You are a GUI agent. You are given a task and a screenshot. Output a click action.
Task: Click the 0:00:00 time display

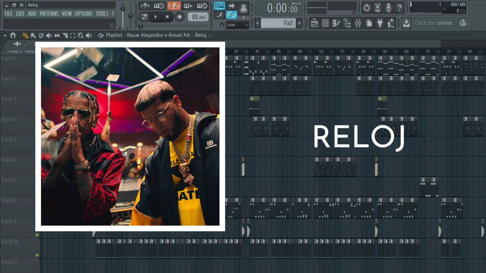pos(279,8)
